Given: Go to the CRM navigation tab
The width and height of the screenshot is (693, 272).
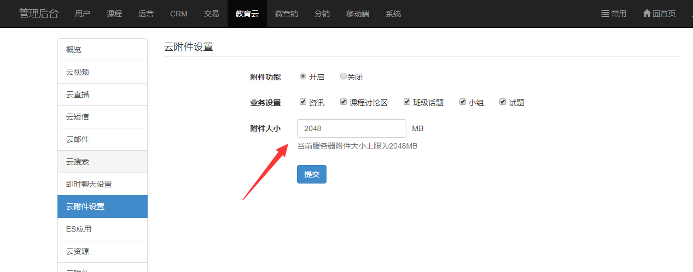Looking at the screenshot, I should [x=179, y=14].
